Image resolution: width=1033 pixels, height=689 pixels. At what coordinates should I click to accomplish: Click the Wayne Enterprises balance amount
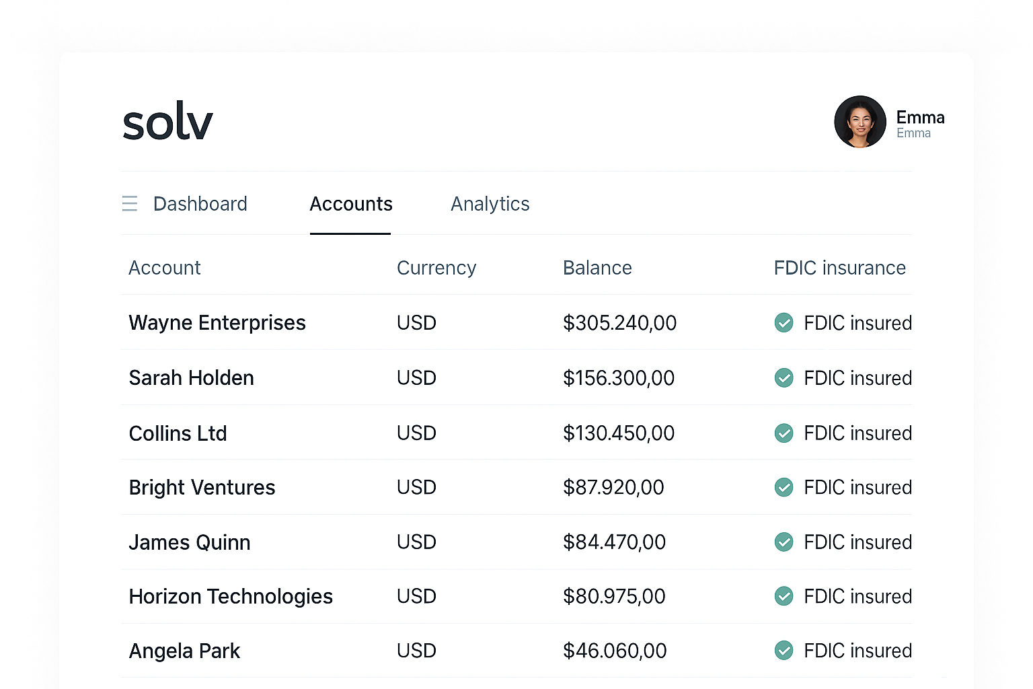(619, 323)
